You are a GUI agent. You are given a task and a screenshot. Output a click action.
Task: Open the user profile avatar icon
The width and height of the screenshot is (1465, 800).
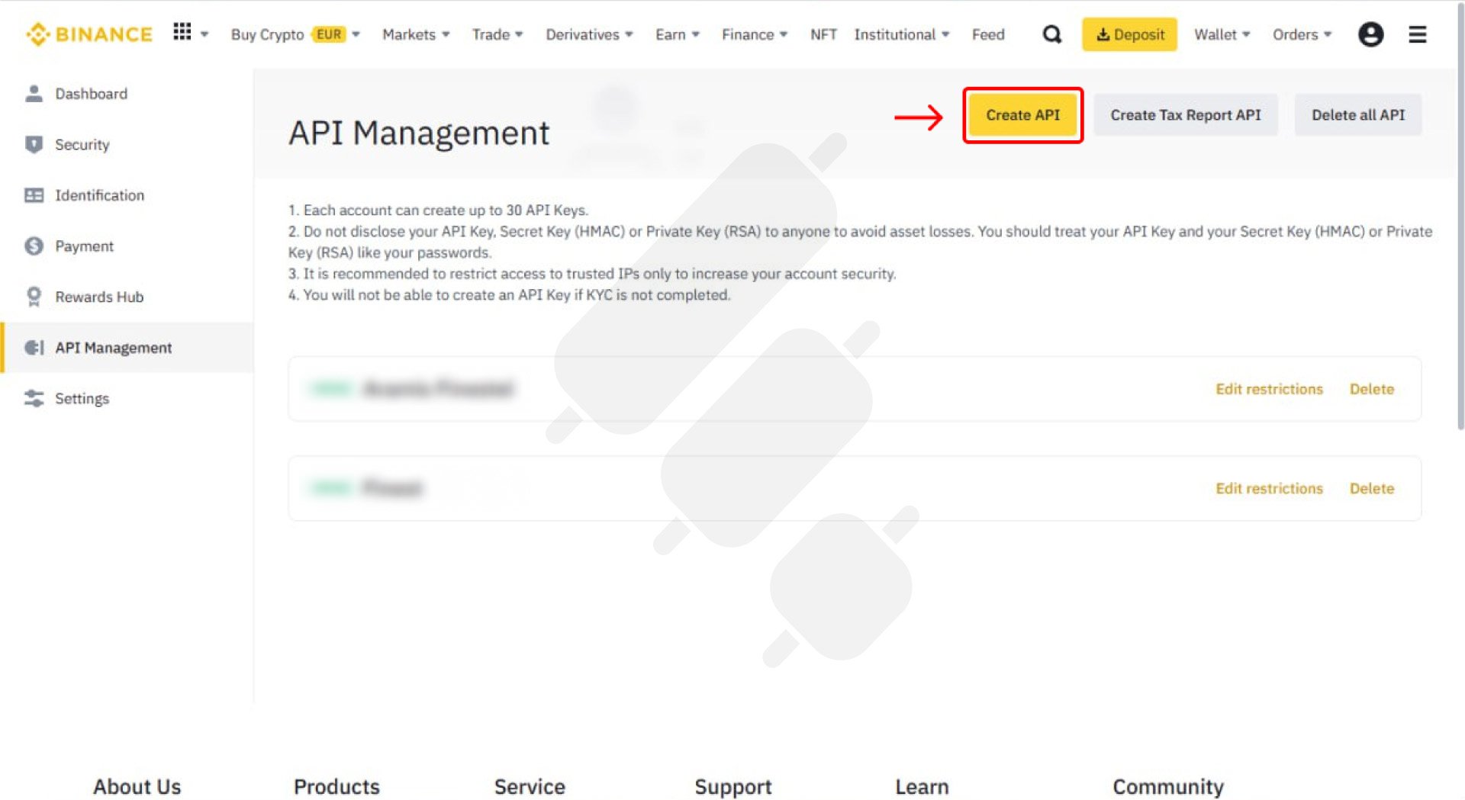tap(1370, 34)
